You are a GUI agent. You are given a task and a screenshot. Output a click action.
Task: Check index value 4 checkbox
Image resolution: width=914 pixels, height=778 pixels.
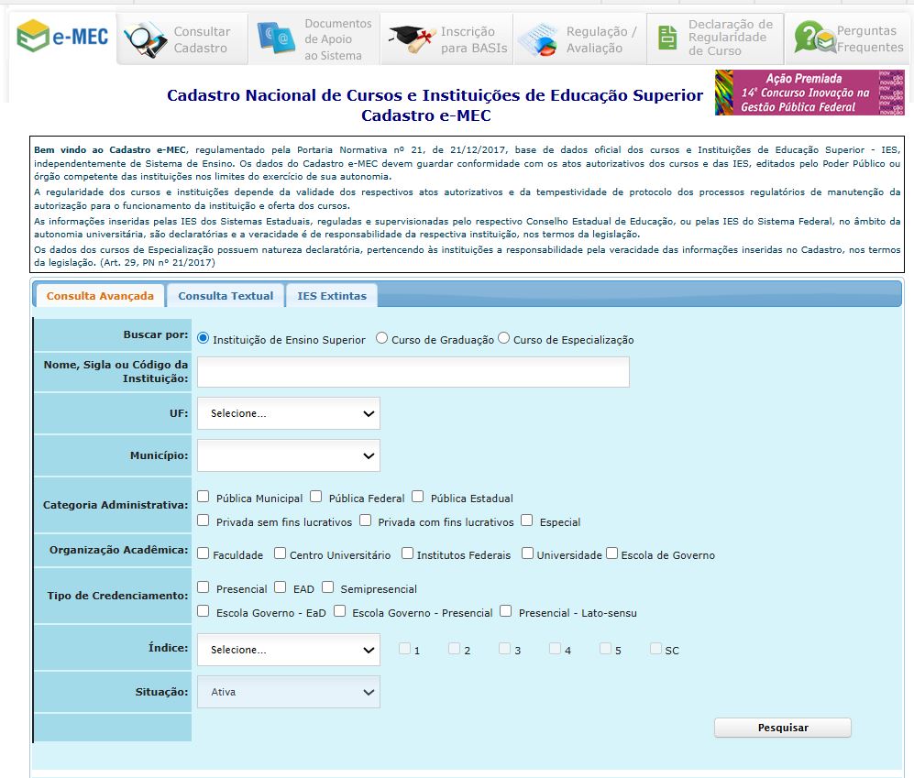click(555, 649)
